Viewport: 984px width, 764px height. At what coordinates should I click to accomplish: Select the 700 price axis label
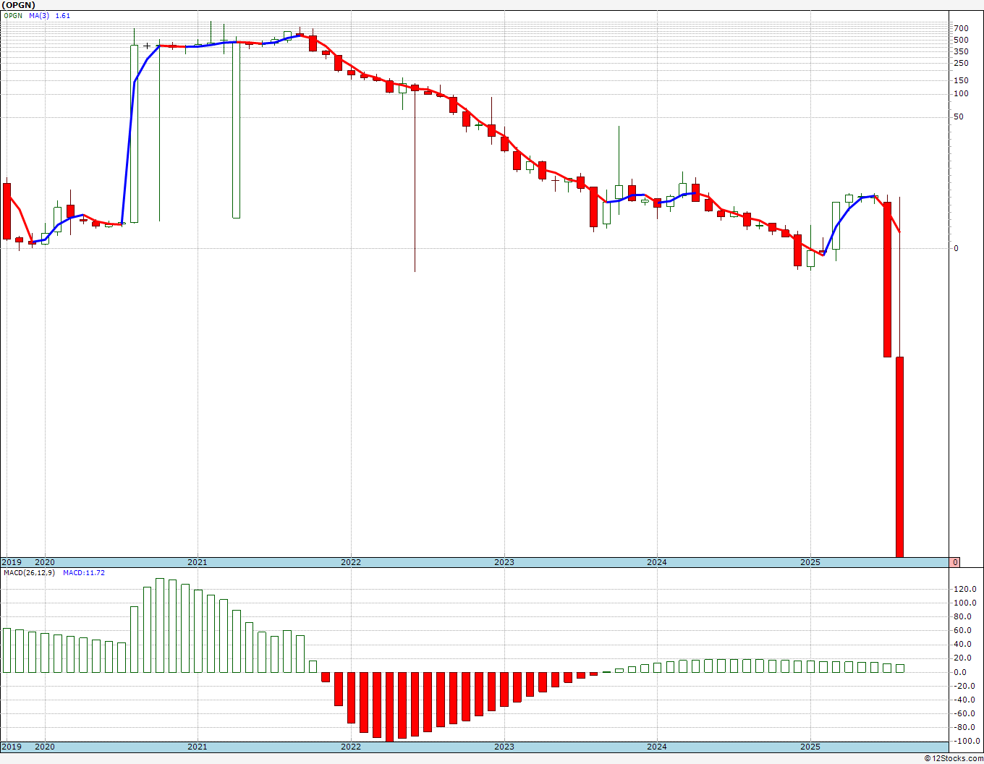pyautogui.click(x=961, y=28)
